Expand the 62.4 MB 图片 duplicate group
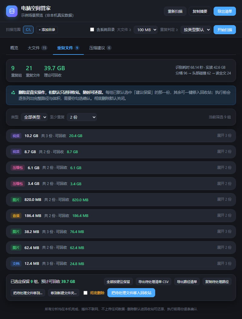Screen dimensions: 242x319 pyautogui.click(x=121, y=248)
